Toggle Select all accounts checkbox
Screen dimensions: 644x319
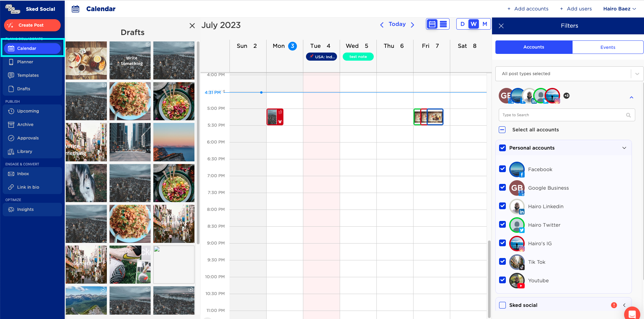tap(502, 130)
